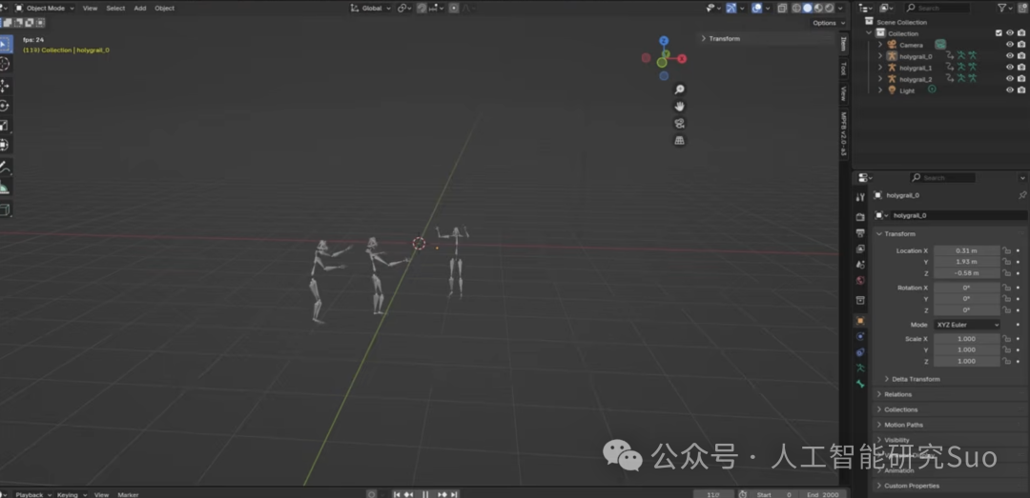The height and width of the screenshot is (498, 1030).
Task: Toggle pin on holygrail_0 properties
Action: [x=1022, y=195]
